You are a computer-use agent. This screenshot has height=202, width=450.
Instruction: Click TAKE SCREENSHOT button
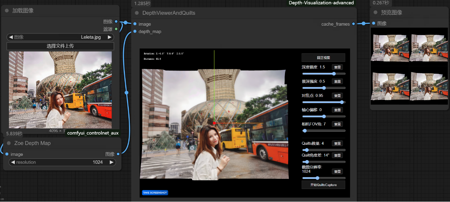tap(155, 193)
